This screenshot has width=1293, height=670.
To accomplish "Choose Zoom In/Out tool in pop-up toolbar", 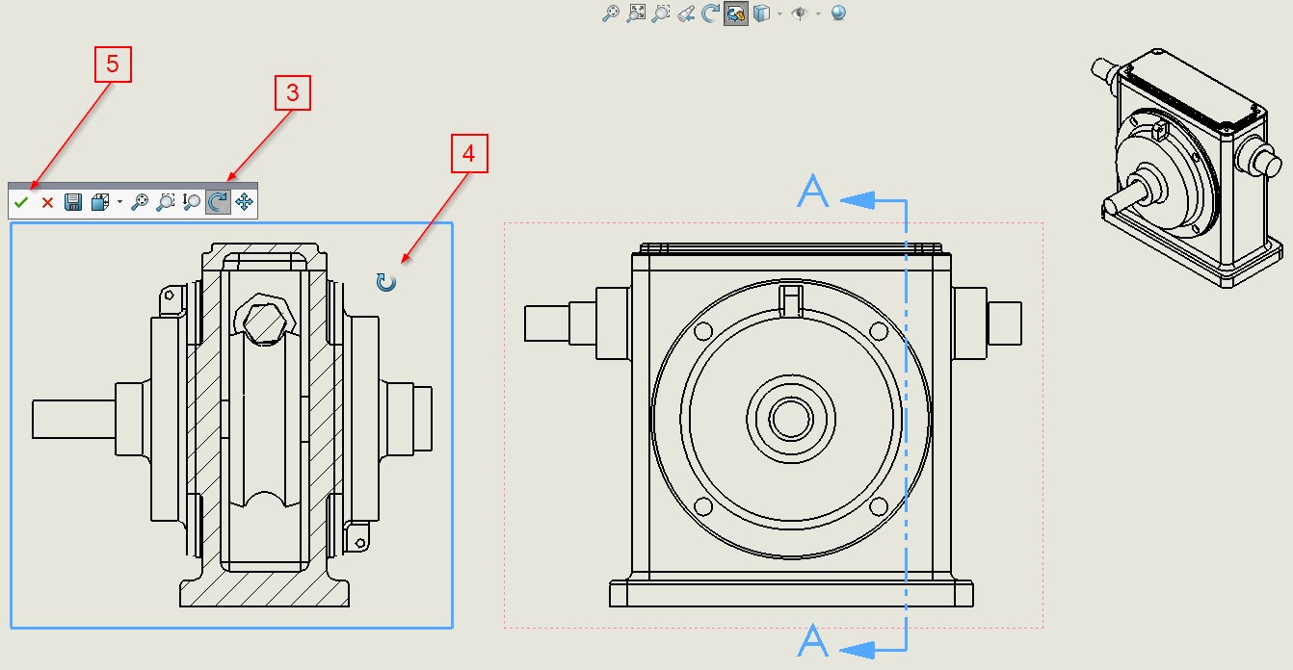I will click(x=191, y=202).
